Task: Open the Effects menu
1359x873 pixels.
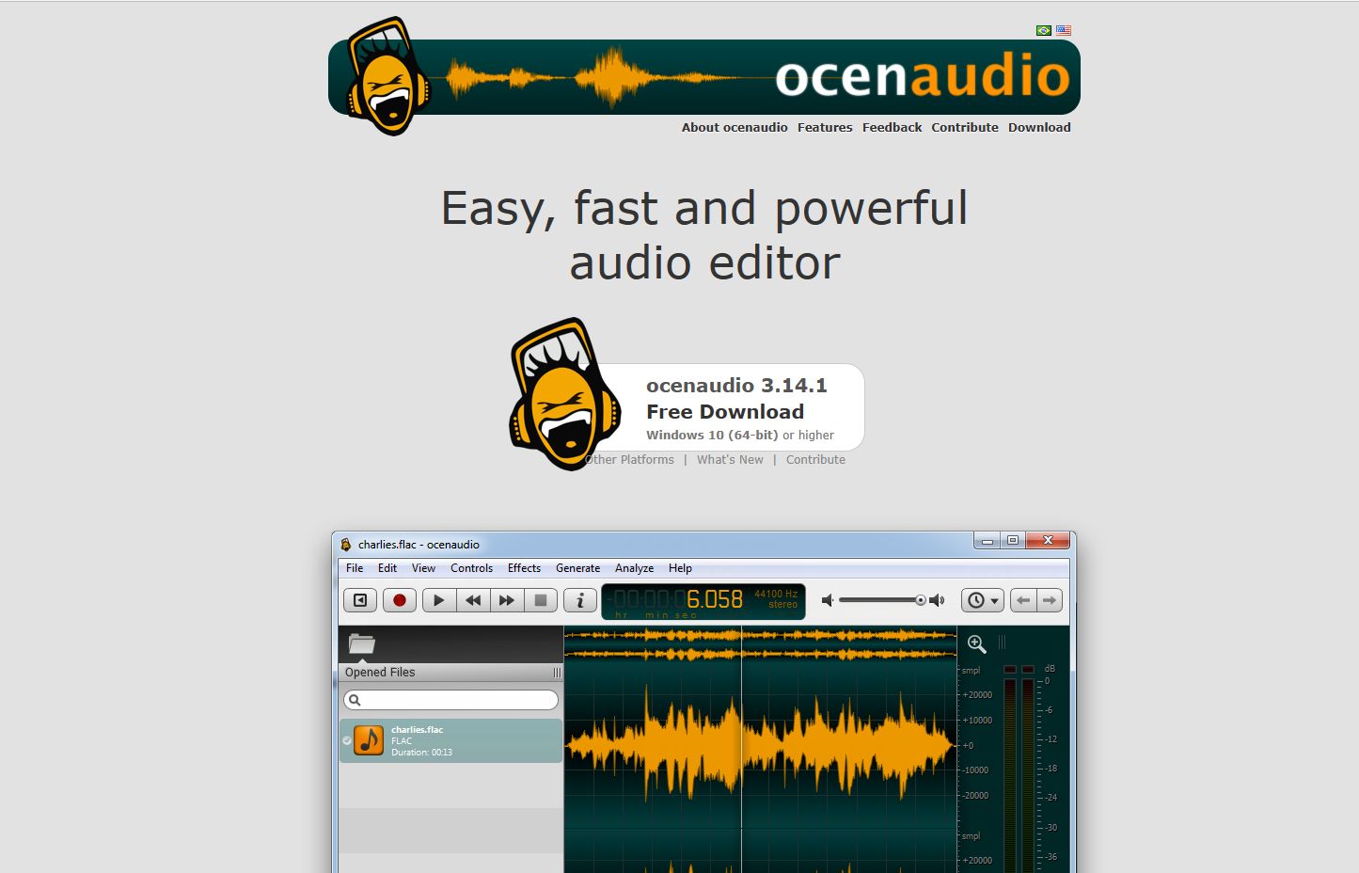Action: 524,568
